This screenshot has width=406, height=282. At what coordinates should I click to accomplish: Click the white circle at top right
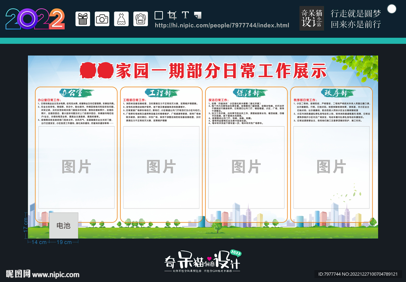[391, 9]
